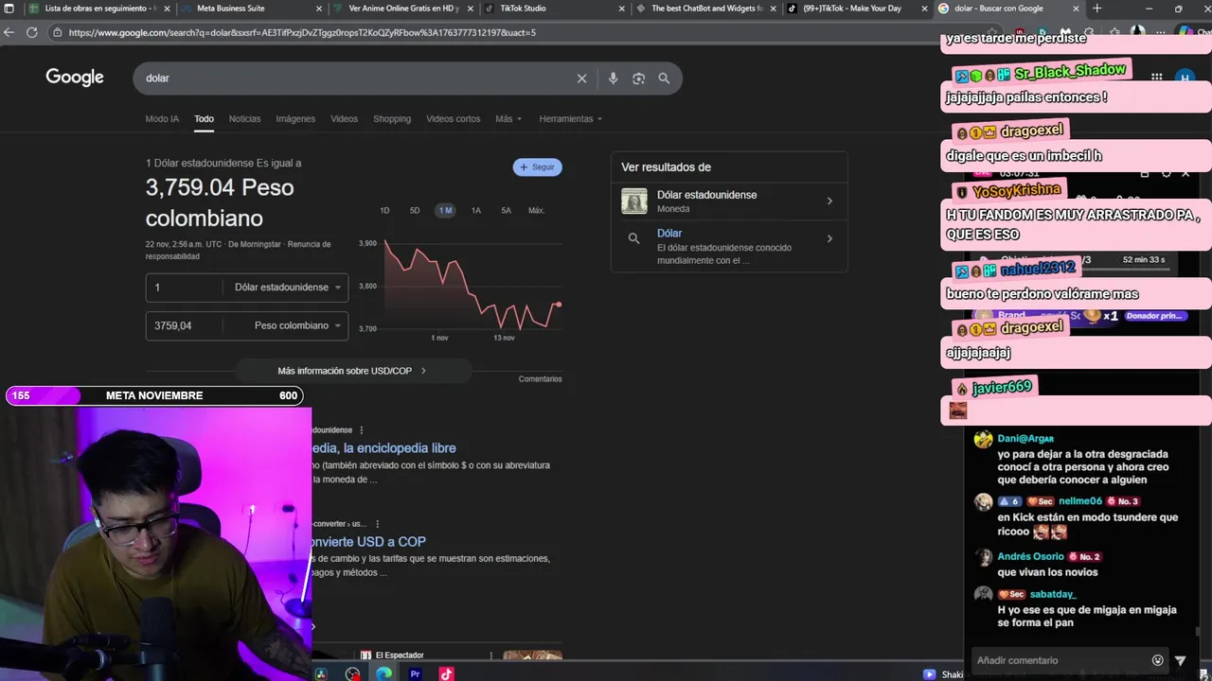Switch to the Modo IA tab
This screenshot has width=1212, height=681.
(x=162, y=119)
